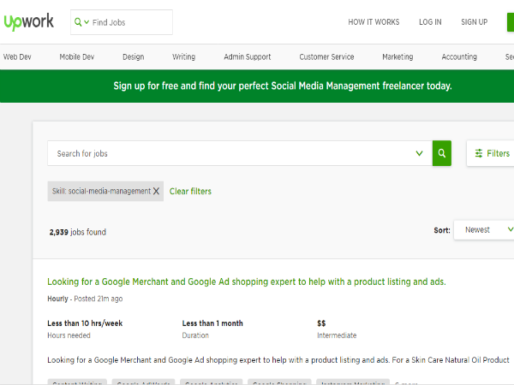Click the Sign Up link

(x=474, y=22)
